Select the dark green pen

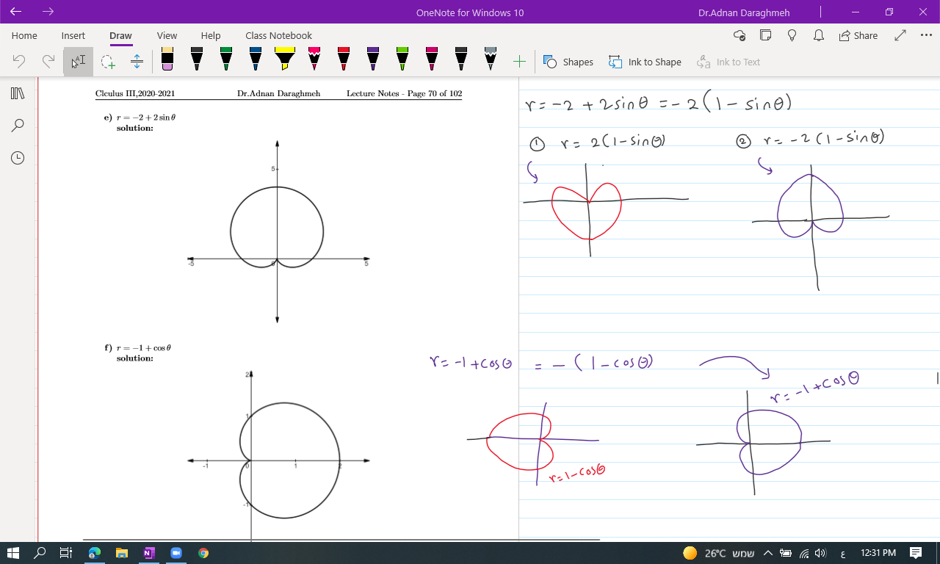pos(226,59)
